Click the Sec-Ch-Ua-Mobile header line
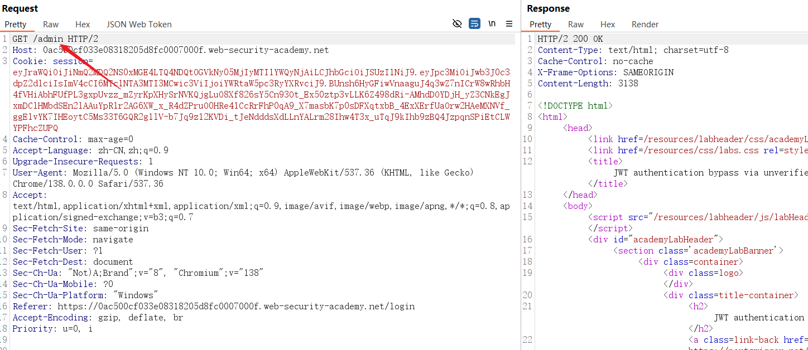Image resolution: width=808 pixels, height=350 pixels. point(63,284)
